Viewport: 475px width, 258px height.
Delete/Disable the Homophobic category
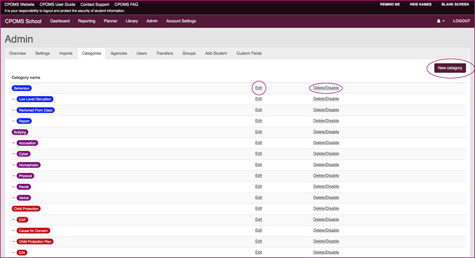326,164
